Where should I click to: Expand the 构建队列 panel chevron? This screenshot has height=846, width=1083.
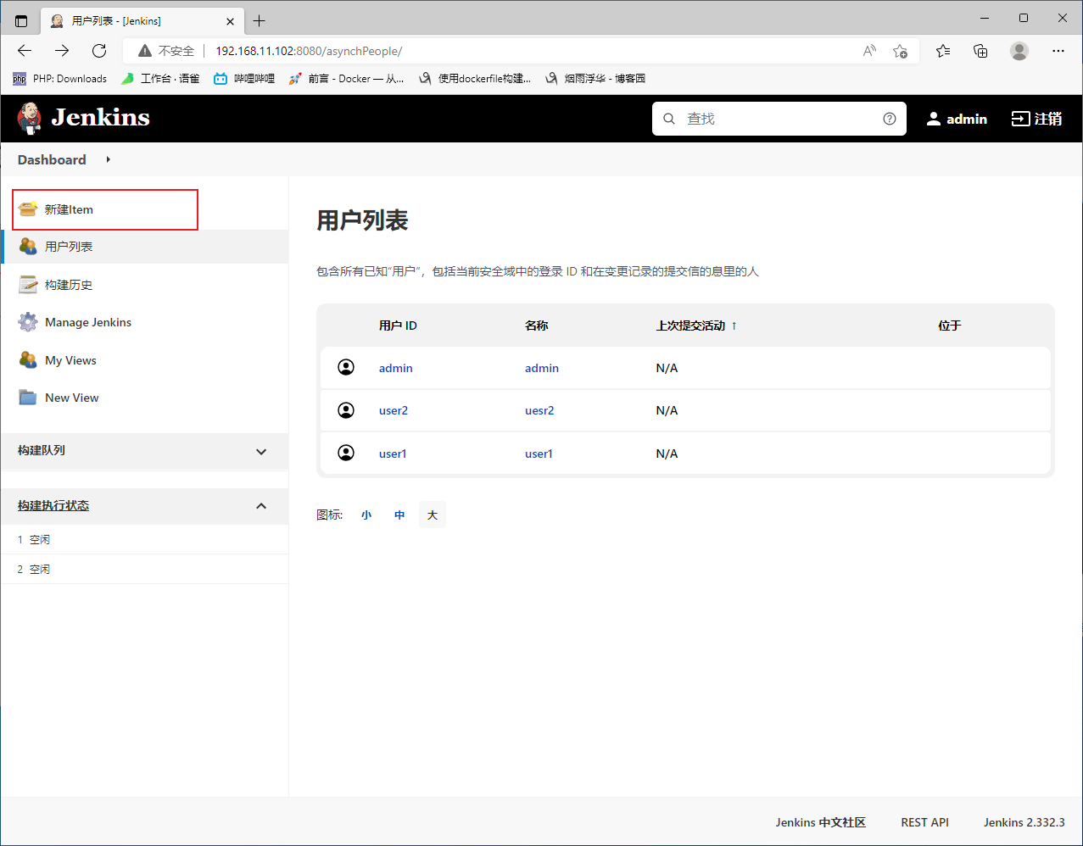[261, 452]
